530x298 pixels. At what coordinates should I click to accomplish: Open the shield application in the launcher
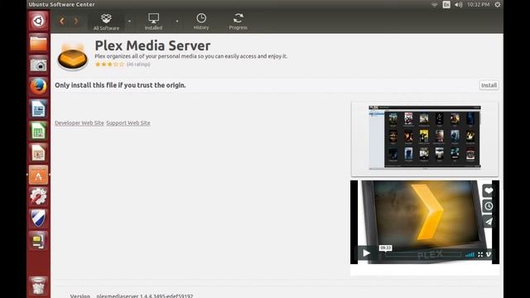point(38,219)
